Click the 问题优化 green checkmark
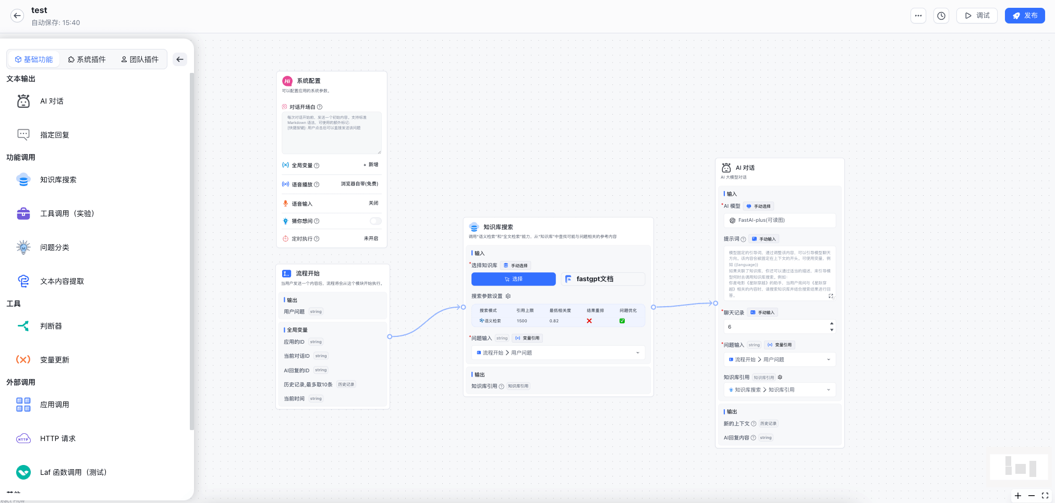The height and width of the screenshot is (503, 1055). pos(622,321)
